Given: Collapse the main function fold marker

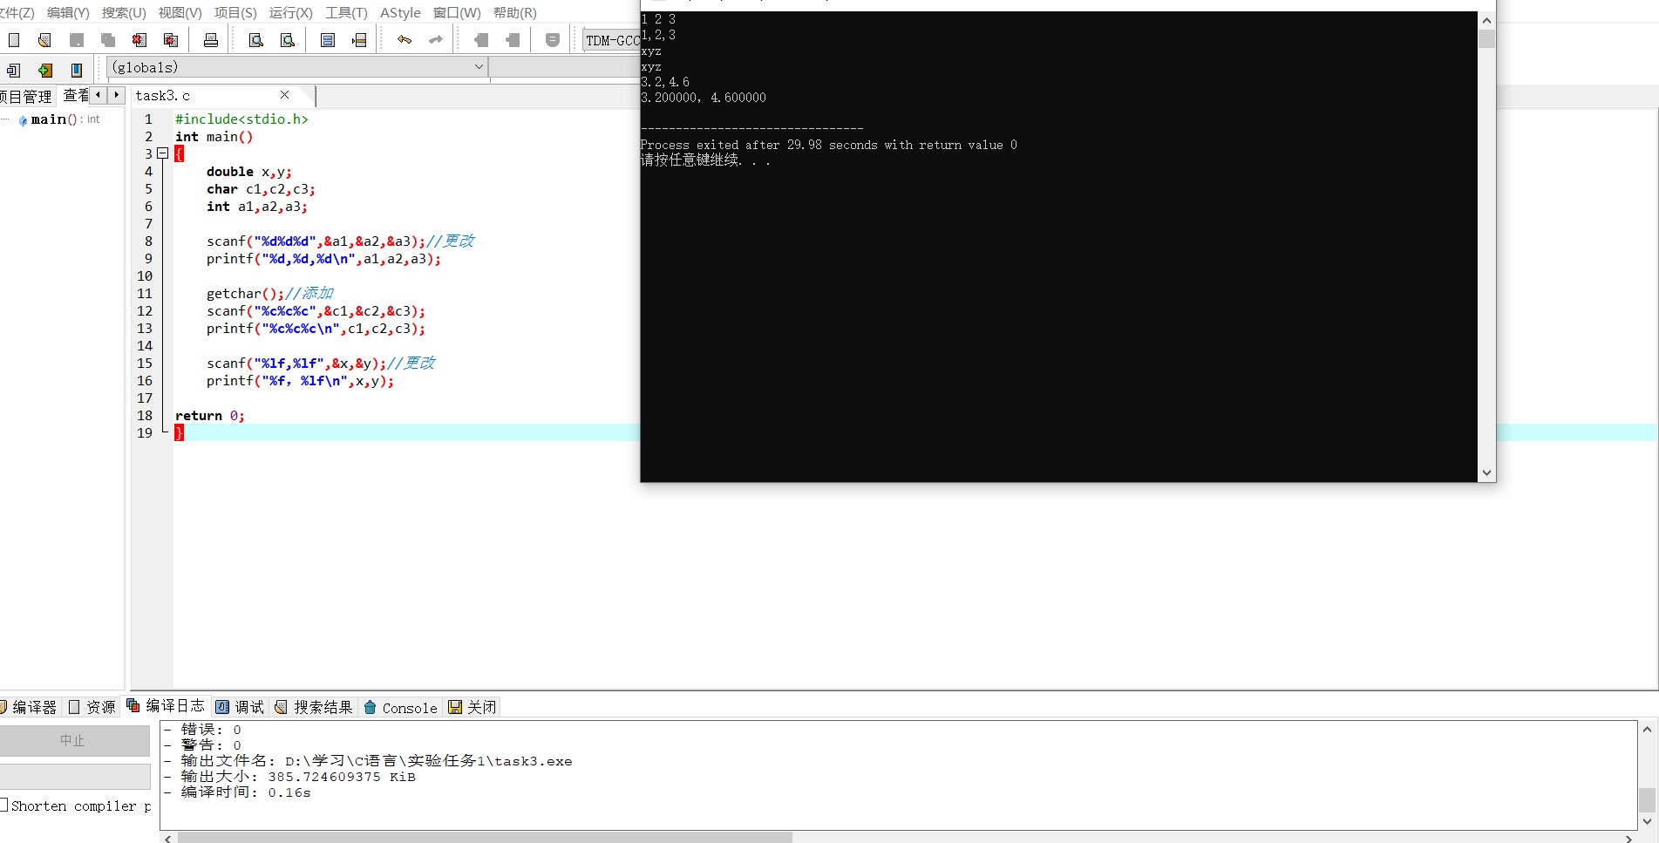Looking at the screenshot, I should (162, 153).
